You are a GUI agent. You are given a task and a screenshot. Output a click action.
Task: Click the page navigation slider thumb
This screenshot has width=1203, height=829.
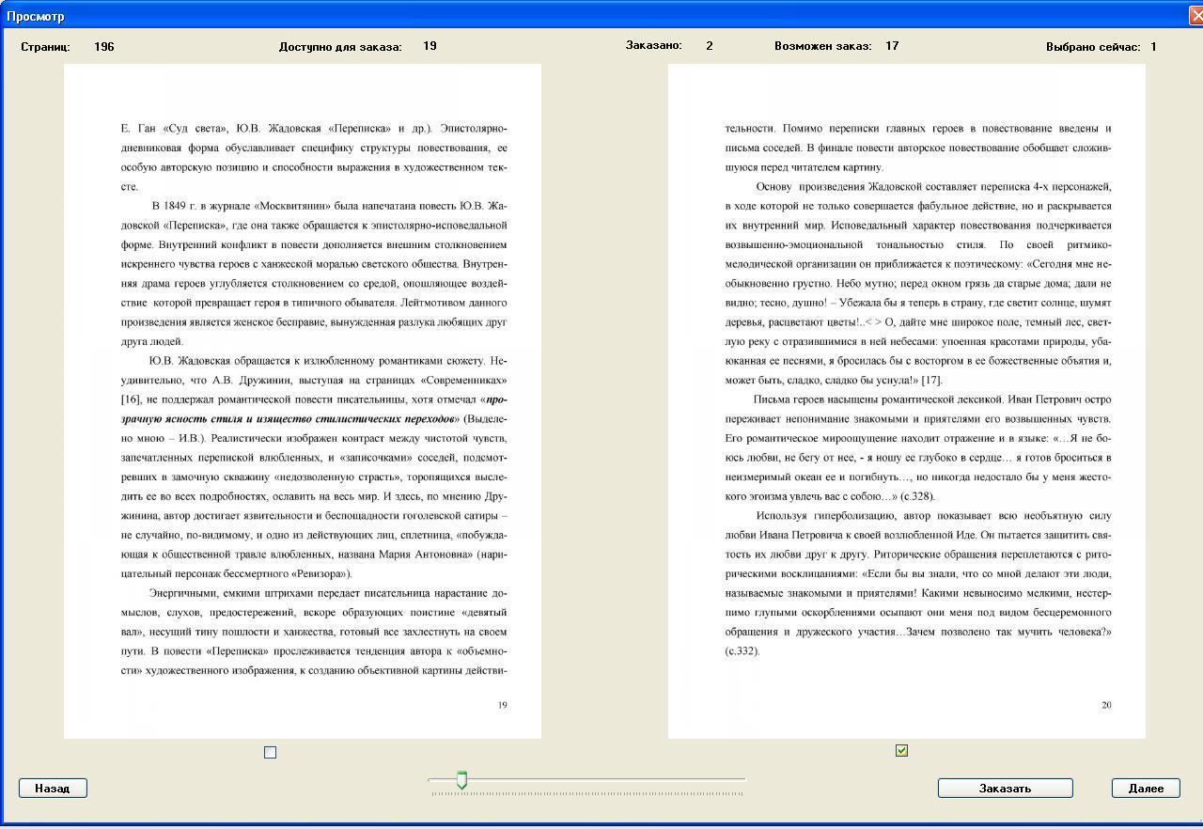click(x=461, y=780)
